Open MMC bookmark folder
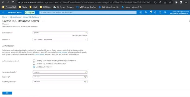This screenshot has width=190, height=97. click(x=33, y=7)
